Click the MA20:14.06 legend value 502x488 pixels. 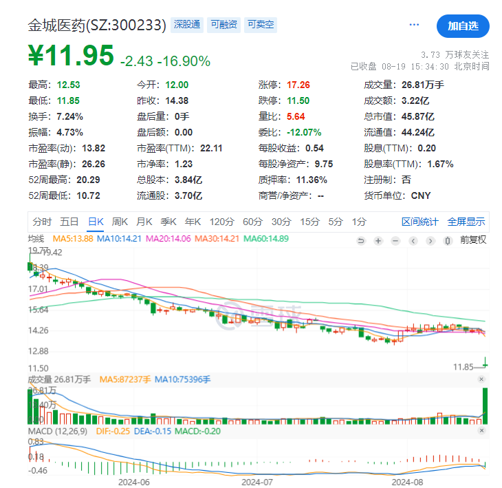(168, 239)
